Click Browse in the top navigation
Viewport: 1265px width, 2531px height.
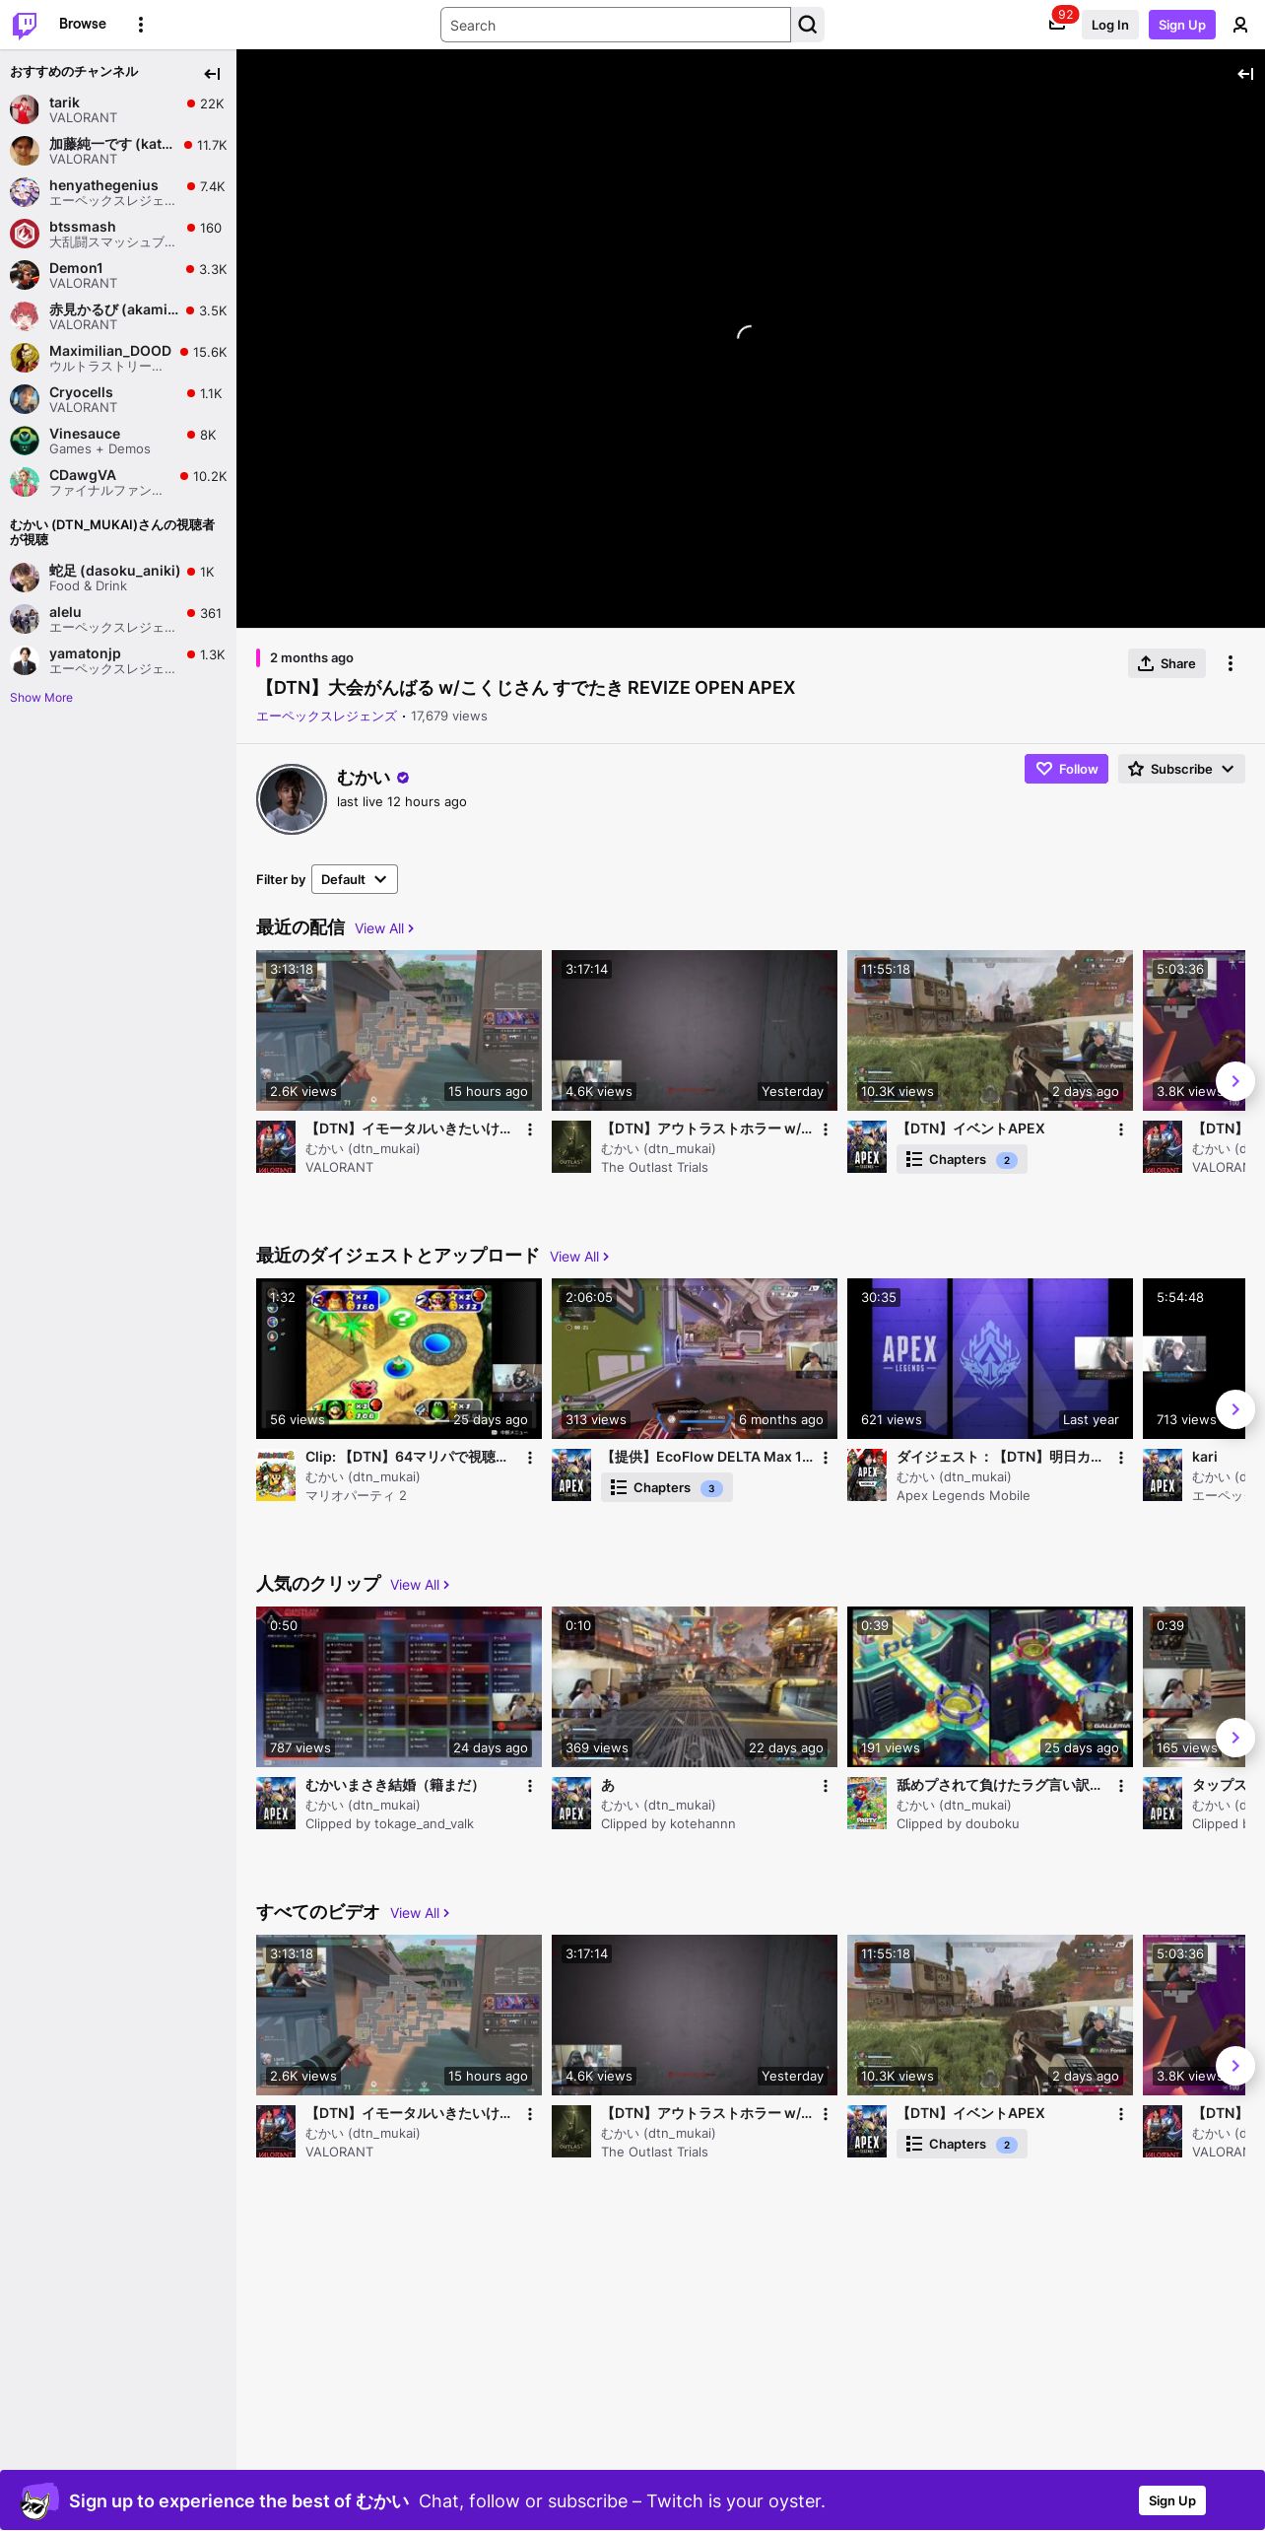pyautogui.click(x=83, y=24)
